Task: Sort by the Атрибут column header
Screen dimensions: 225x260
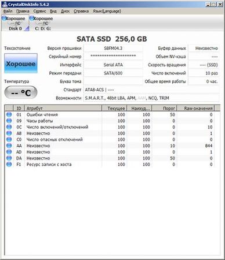Action: tap(63, 108)
